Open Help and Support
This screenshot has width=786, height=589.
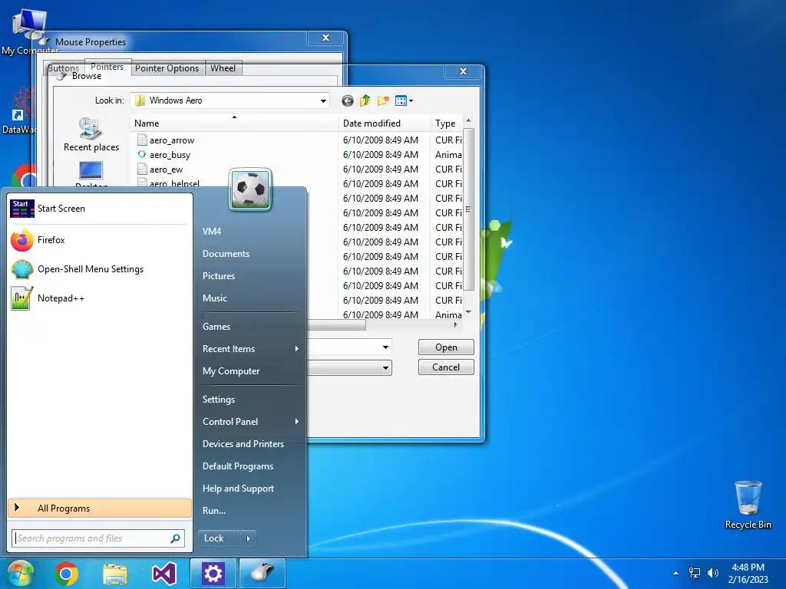point(251,489)
